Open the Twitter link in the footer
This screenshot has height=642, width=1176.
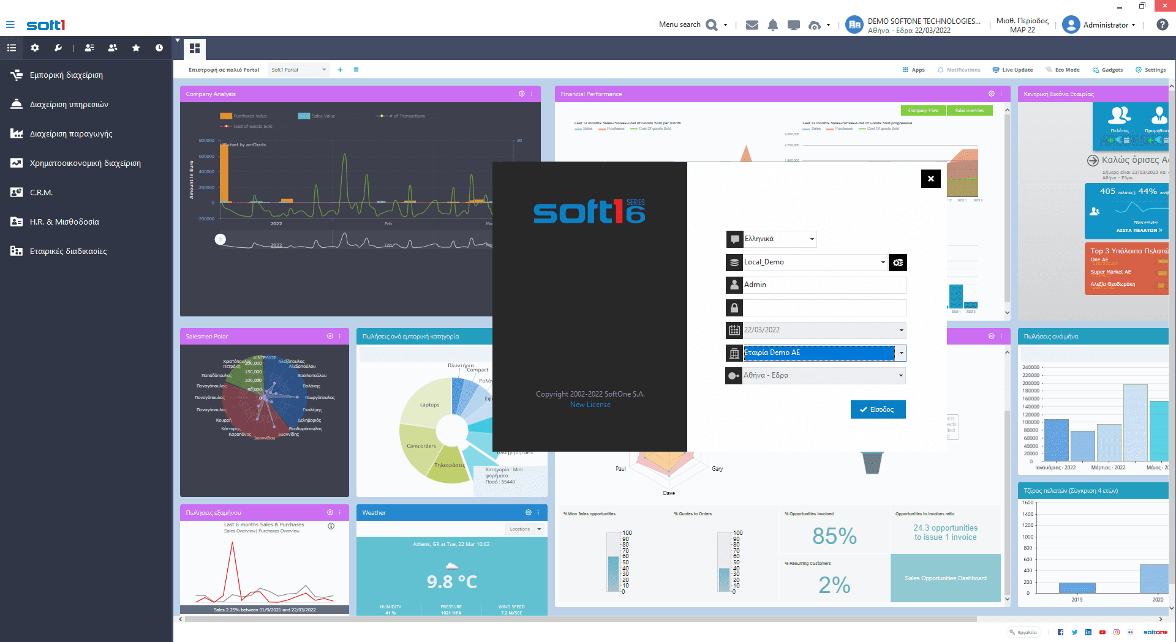[x=1074, y=632]
